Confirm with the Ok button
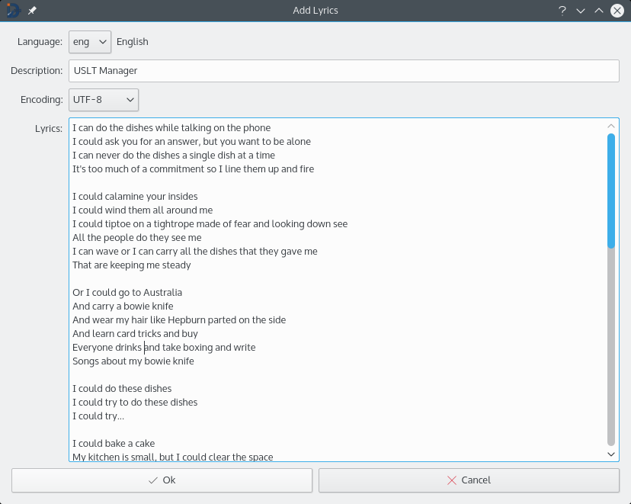 (162, 480)
